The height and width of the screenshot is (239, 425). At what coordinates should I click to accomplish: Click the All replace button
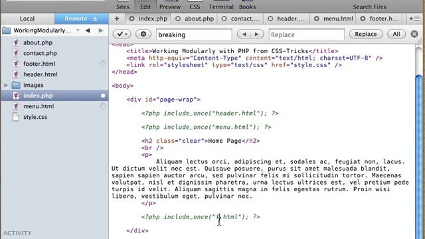pos(396,34)
